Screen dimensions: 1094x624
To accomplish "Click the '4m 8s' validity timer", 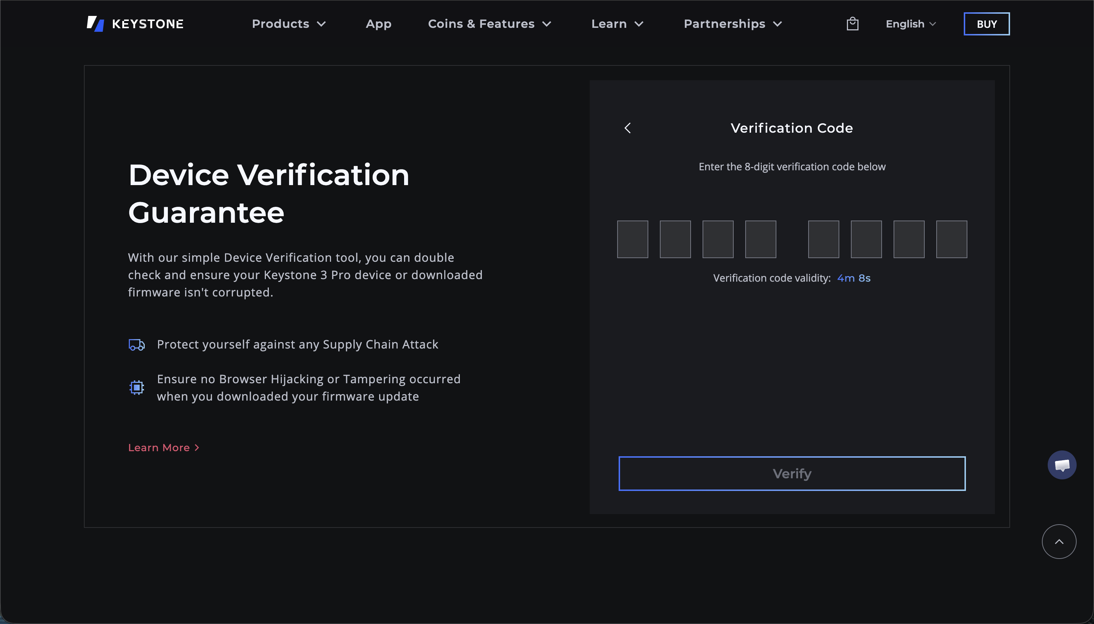I will (853, 278).
